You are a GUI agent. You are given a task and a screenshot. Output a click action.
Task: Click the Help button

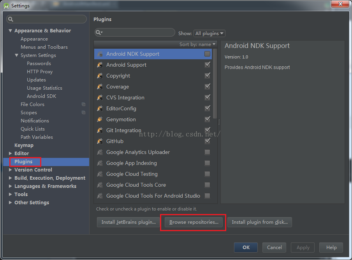331,248
